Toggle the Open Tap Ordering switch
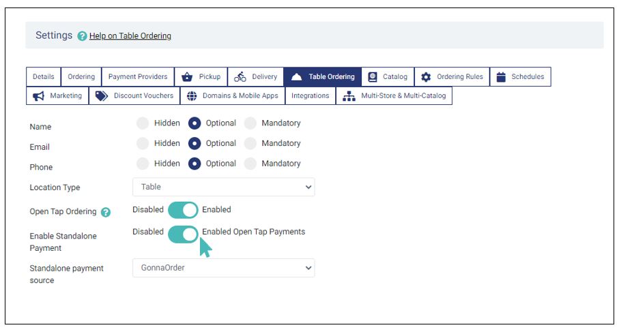619x334 pixels. 183,210
